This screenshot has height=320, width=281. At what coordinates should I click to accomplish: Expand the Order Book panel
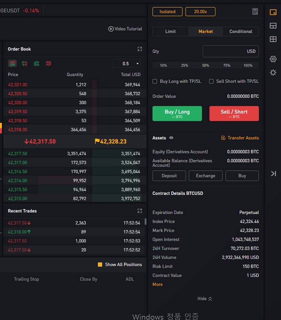click(140, 49)
